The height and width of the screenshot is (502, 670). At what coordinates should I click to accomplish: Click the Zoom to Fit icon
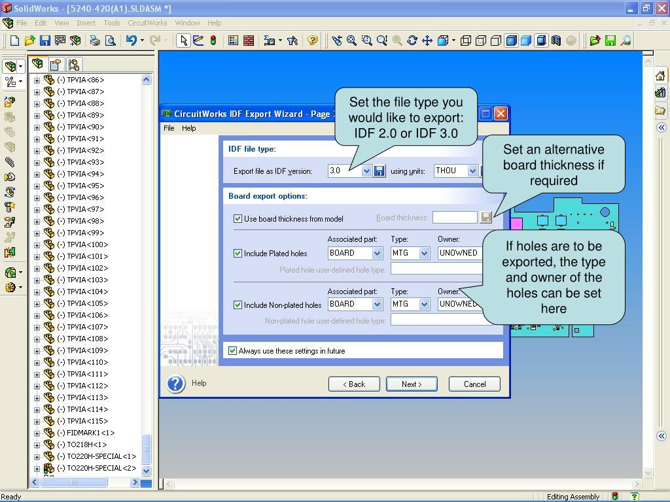click(351, 41)
